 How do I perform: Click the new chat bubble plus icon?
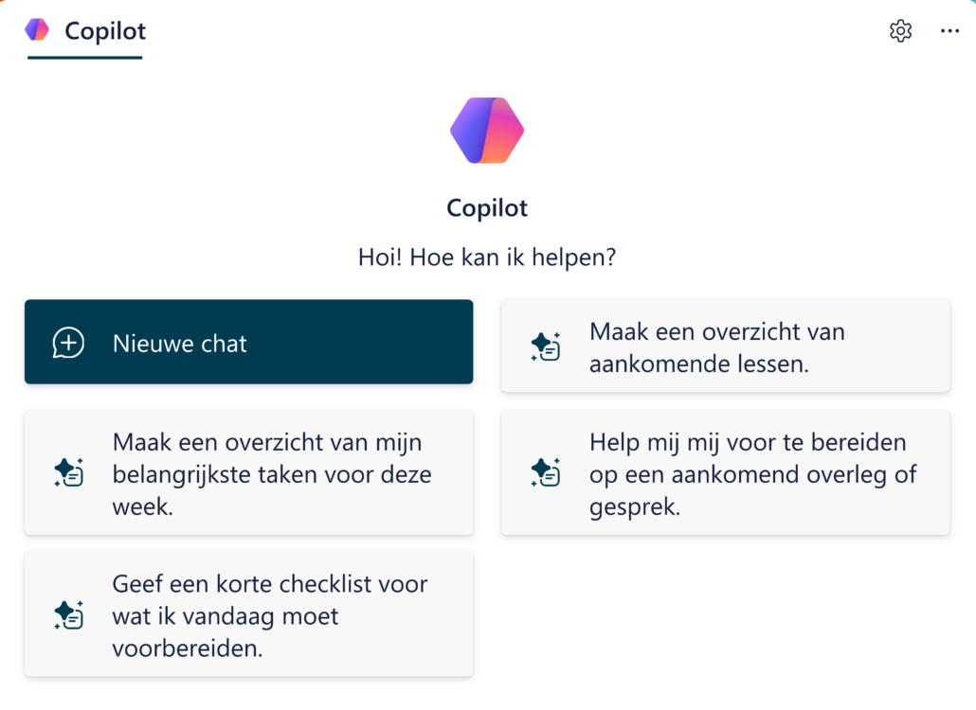coord(68,343)
